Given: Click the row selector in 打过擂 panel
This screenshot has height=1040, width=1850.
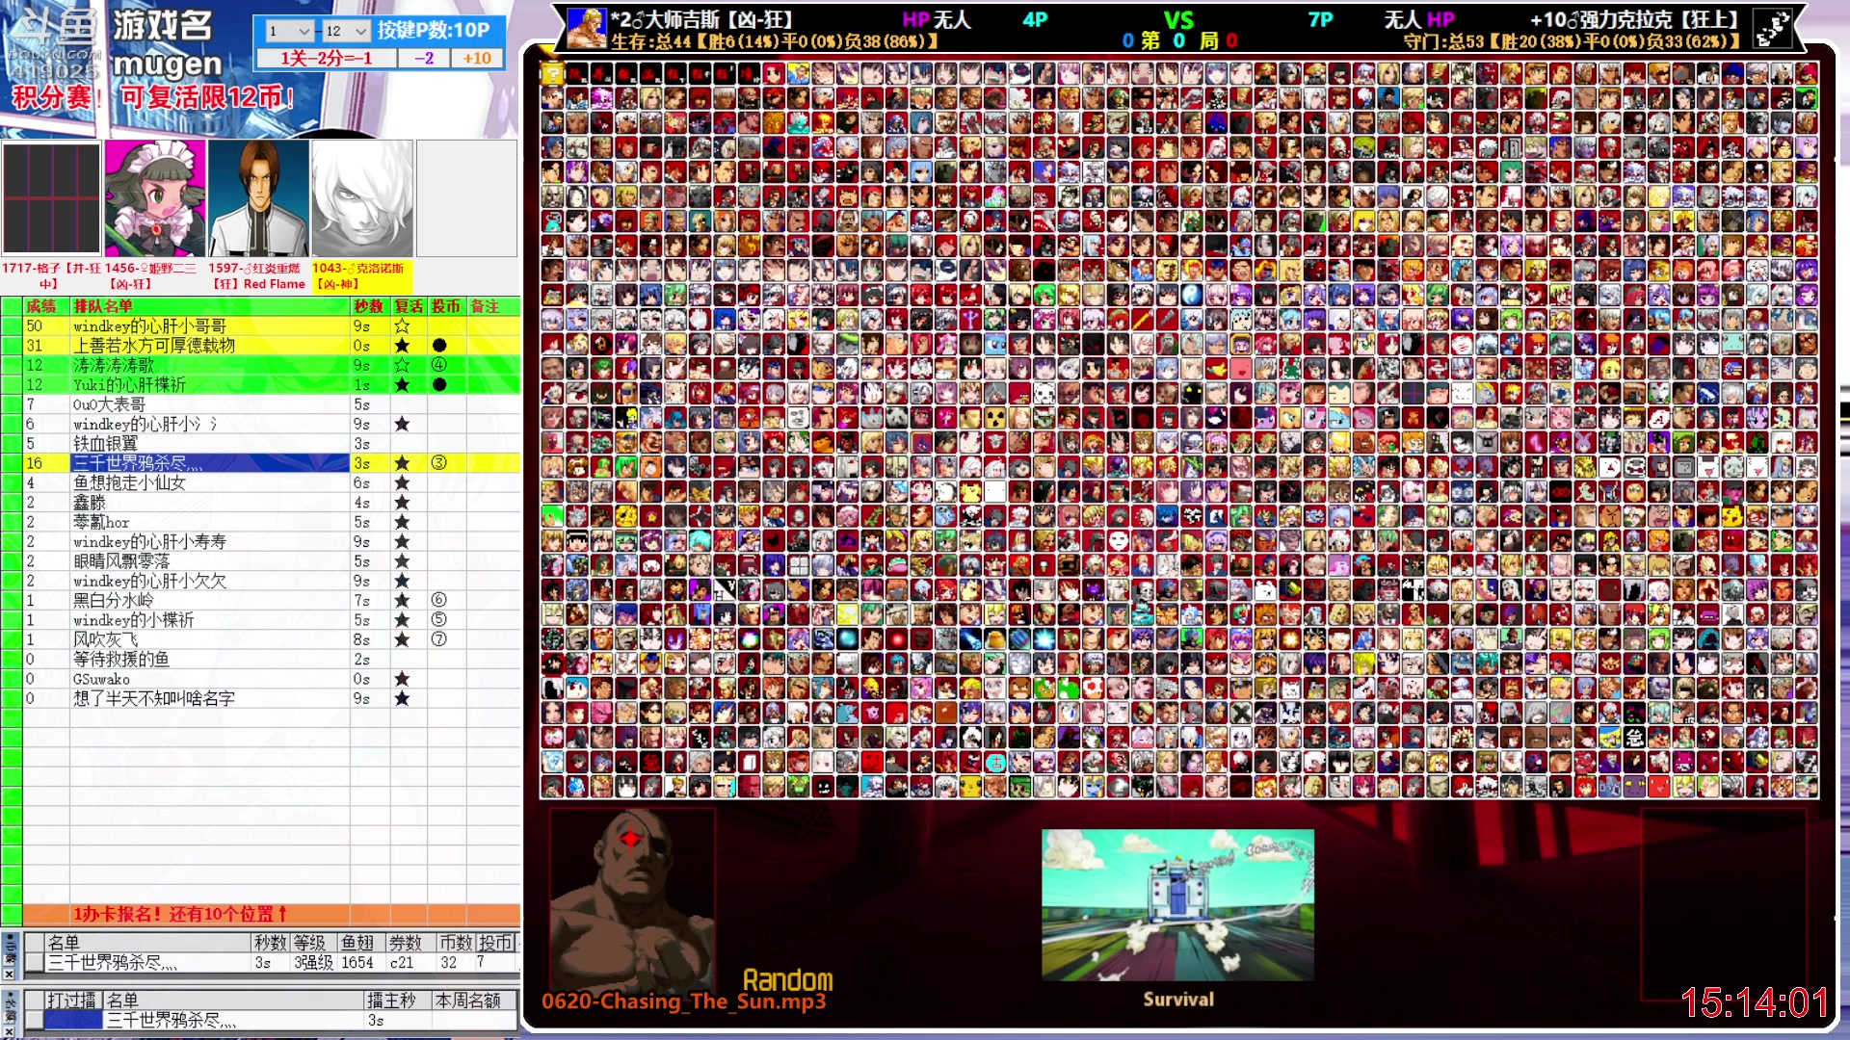Looking at the screenshot, I should (35, 1020).
